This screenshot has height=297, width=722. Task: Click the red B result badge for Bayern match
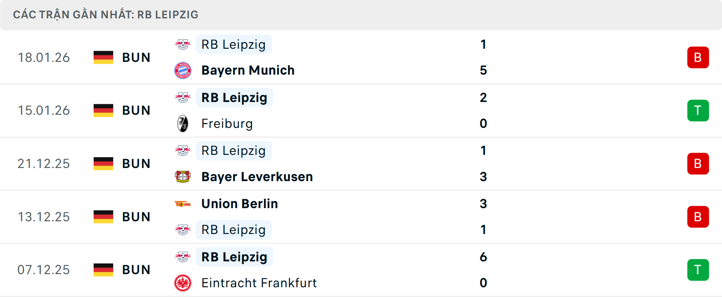pyautogui.click(x=698, y=57)
